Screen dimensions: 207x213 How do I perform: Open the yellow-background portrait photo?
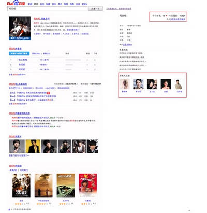tap(33, 147)
